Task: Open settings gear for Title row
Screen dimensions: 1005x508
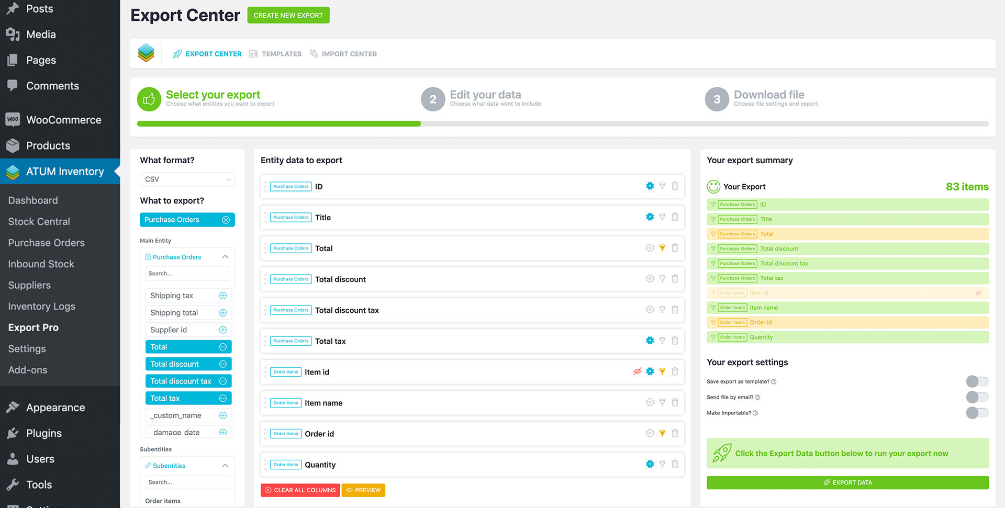Action: pos(650,217)
